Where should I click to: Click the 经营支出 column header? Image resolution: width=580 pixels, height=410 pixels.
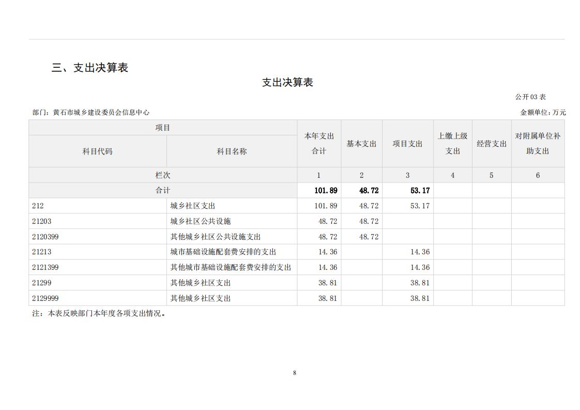click(491, 144)
